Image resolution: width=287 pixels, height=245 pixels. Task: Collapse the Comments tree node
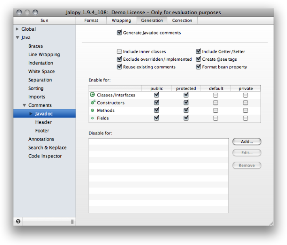[24, 105]
